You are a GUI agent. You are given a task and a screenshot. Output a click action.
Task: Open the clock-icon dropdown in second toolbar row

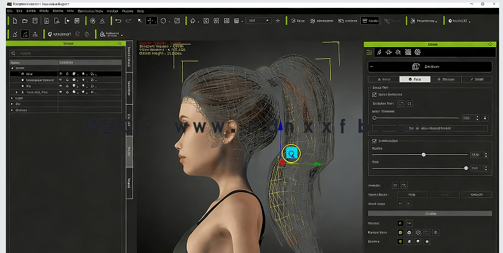point(111,34)
